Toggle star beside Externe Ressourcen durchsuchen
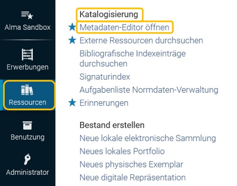 (x=72, y=40)
